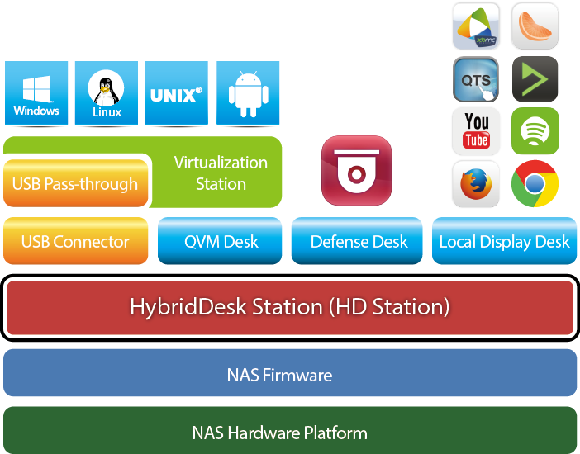Open the Spotify icon
Image resolution: width=580 pixels, height=454 pixels.
(535, 130)
